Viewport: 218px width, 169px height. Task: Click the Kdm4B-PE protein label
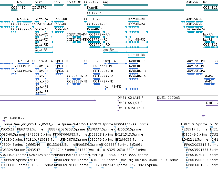click(x=113, y=87)
